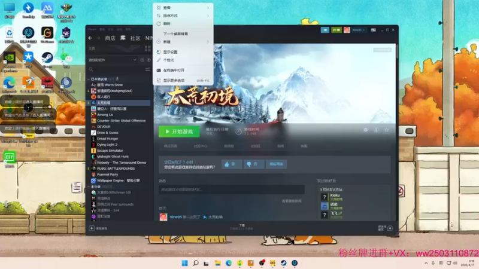Toggle the library grid view icon

pos(147,48)
